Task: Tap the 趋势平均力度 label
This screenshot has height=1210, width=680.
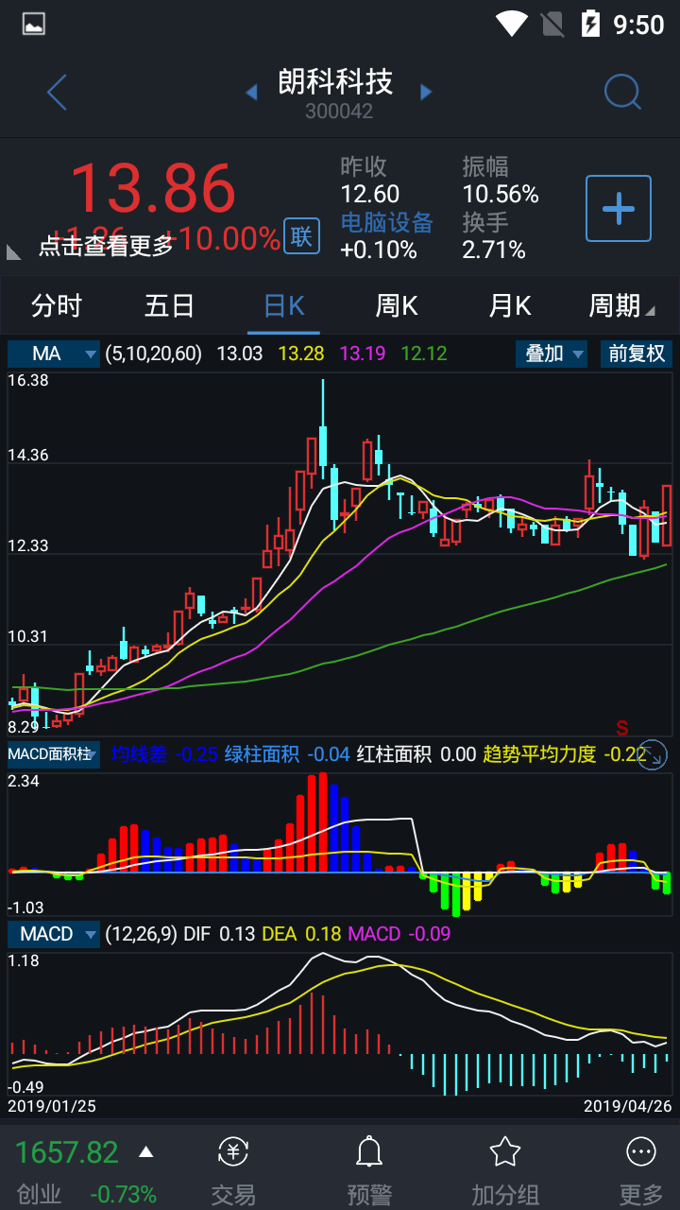Action: 539,754
